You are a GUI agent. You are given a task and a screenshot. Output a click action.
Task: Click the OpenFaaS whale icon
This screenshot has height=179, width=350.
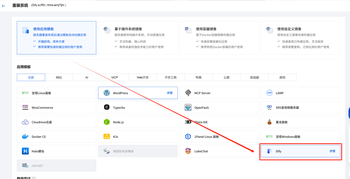pyautogui.click(x=188, y=107)
